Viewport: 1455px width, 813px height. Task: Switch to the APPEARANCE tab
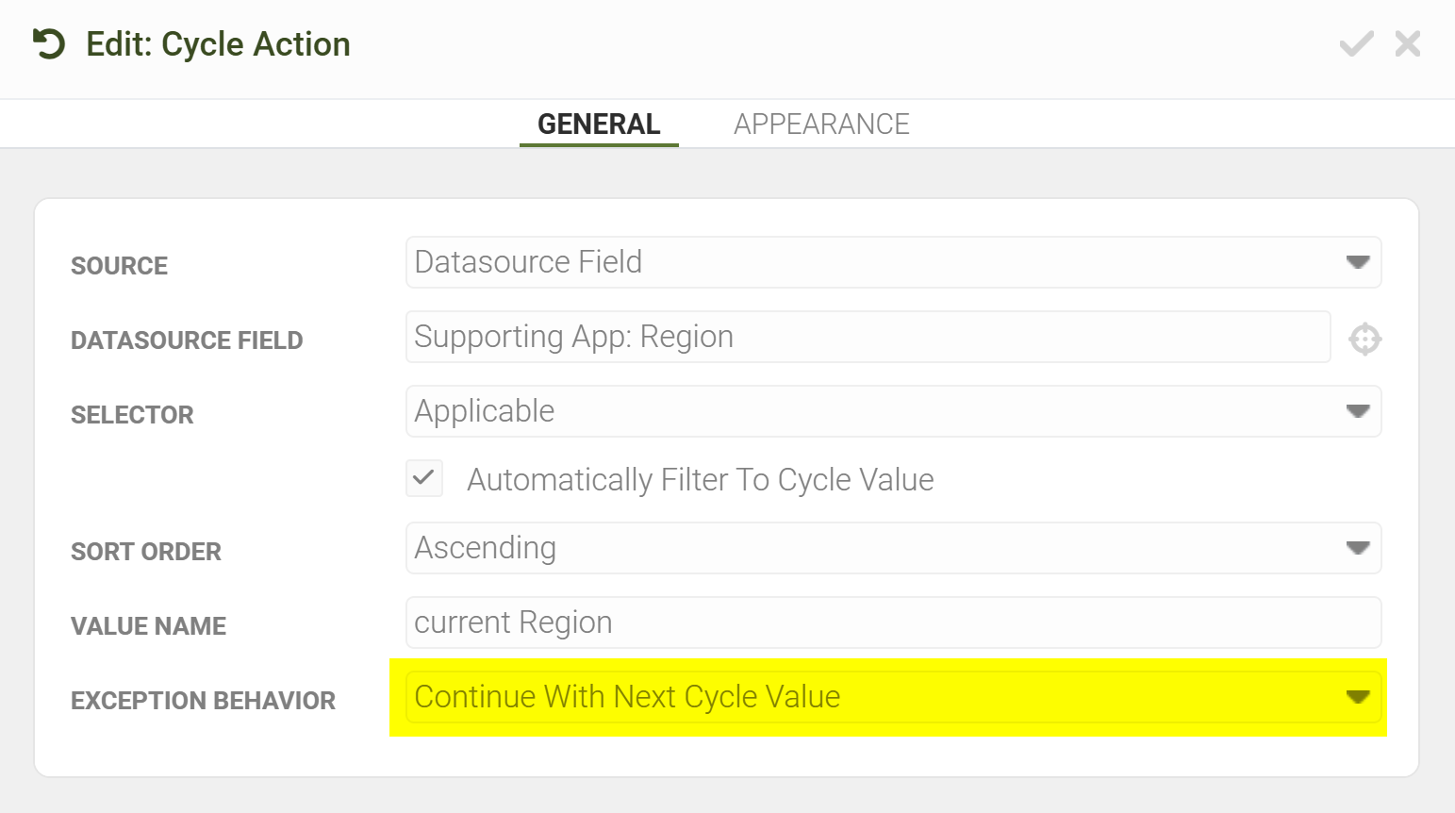(x=821, y=124)
